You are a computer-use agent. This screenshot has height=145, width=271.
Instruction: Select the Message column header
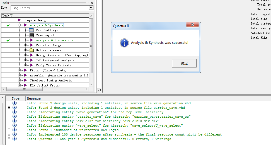coord(34,98)
